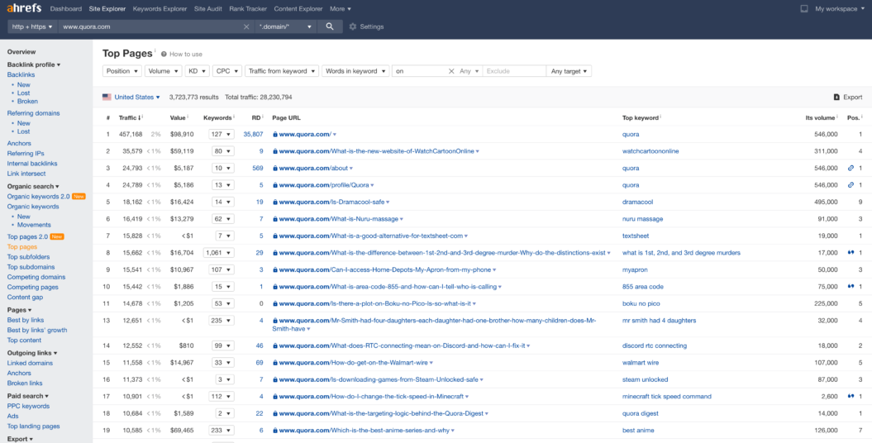Click the workspace monitor icon

coord(803,9)
